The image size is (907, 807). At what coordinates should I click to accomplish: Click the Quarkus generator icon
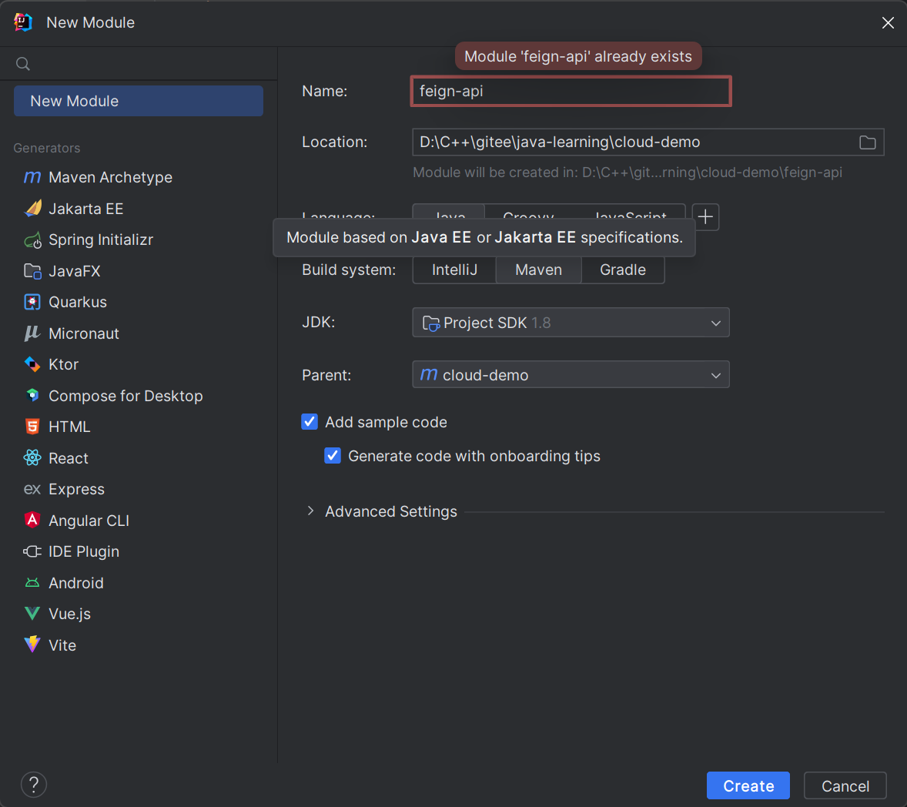[32, 302]
